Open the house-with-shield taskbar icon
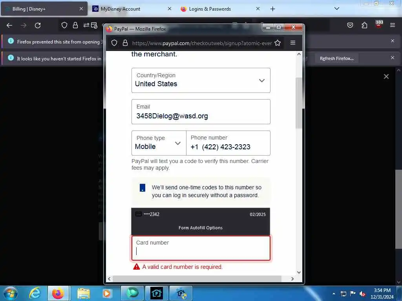 pos(181,293)
